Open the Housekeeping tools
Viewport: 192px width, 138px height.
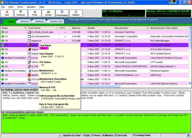tap(62, 13)
